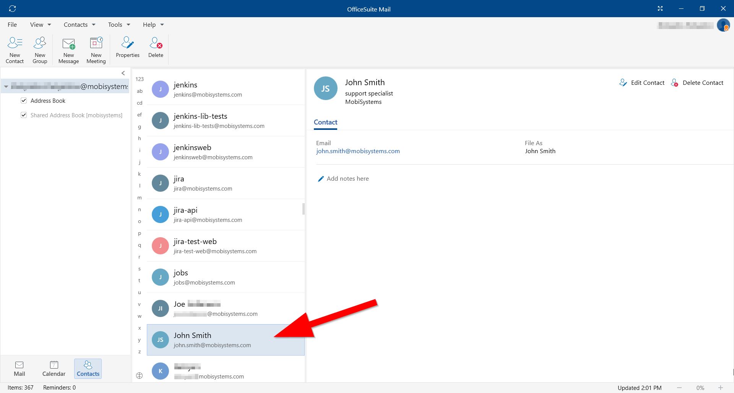
Task: Create a New Group
Action: 40,50
